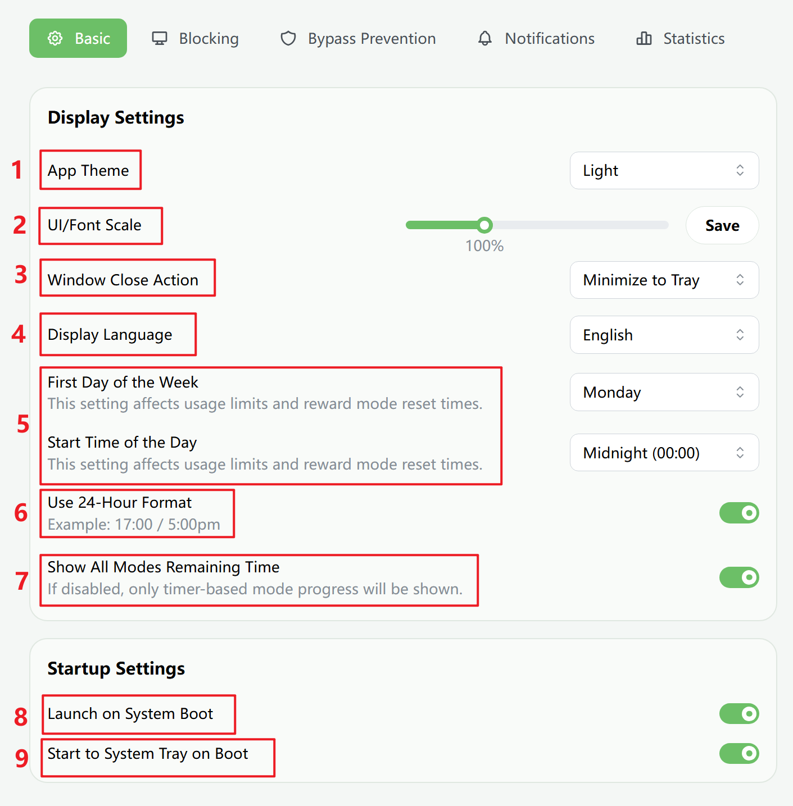793x806 pixels.
Task: Click the 'If disabled, only timer-based mode' description
Action: [x=255, y=589]
